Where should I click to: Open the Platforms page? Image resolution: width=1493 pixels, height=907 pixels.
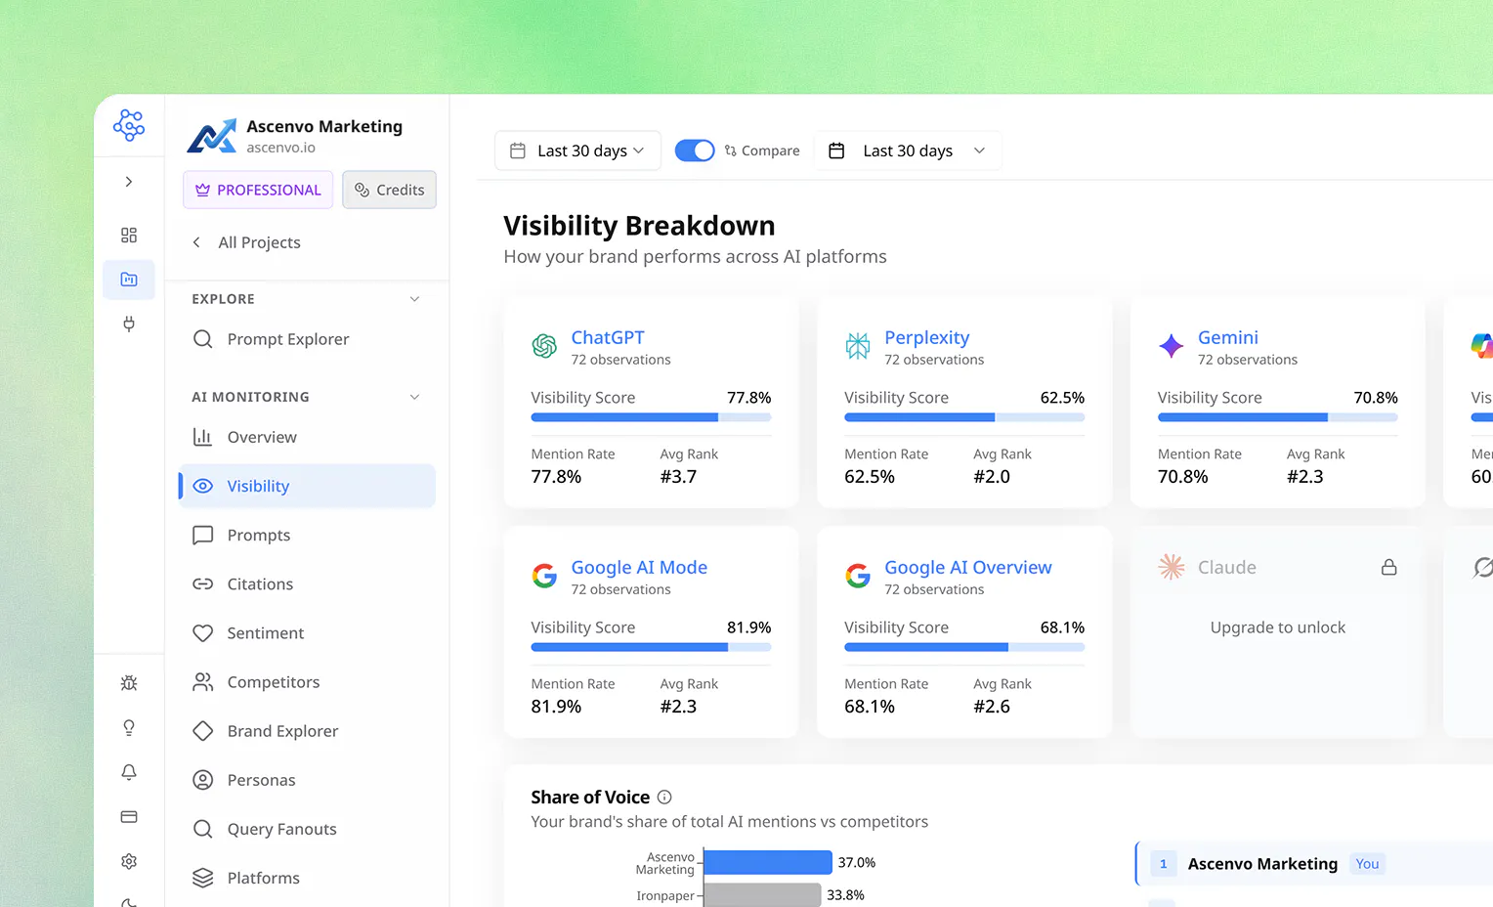click(307, 877)
